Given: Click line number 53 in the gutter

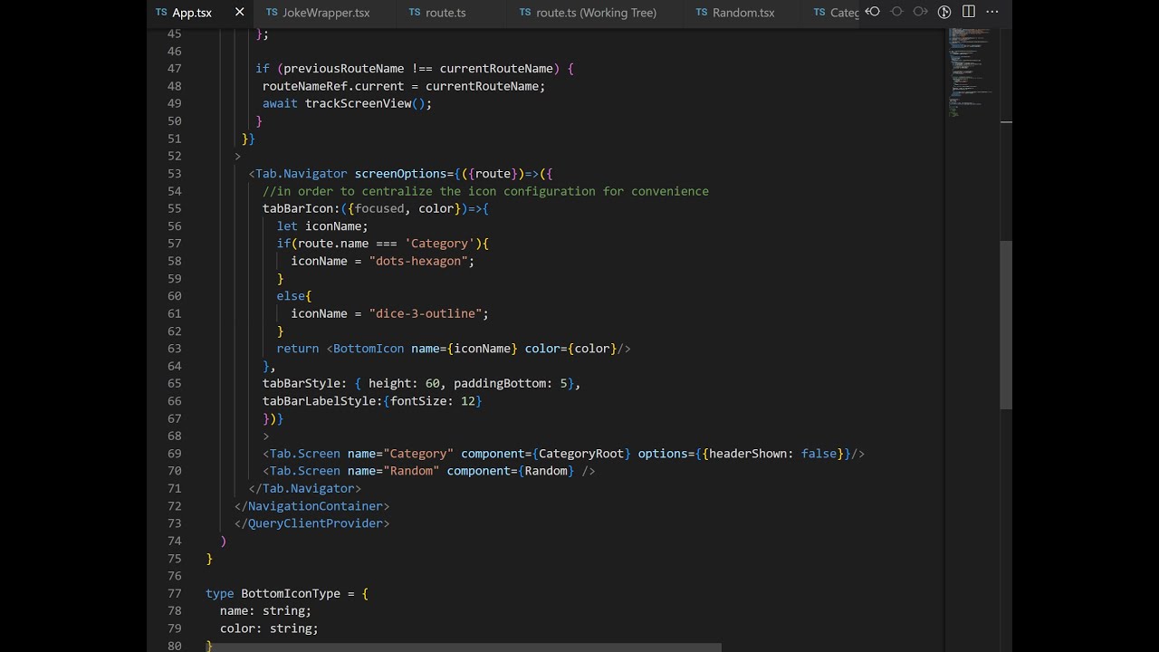Looking at the screenshot, I should point(174,174).
